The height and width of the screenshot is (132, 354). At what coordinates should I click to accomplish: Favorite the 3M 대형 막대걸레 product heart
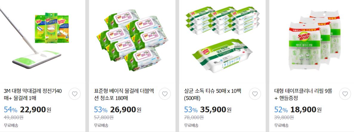(x=75, y=94)
